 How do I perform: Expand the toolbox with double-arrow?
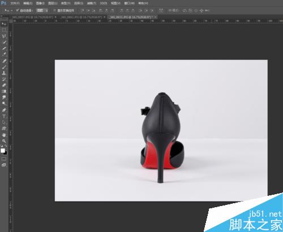(x=2, y=16)
